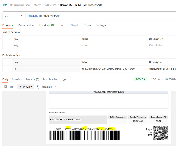This screenshot has width=176, height=146.
Task: Switch to the Authorization tab
Action: 26,25
